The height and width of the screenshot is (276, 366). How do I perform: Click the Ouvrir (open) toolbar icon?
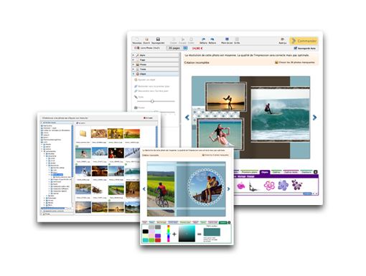tap(146, 39)
